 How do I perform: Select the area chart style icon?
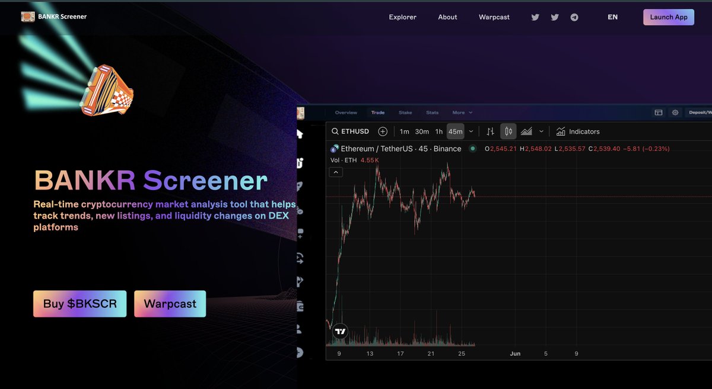[526, 131]
